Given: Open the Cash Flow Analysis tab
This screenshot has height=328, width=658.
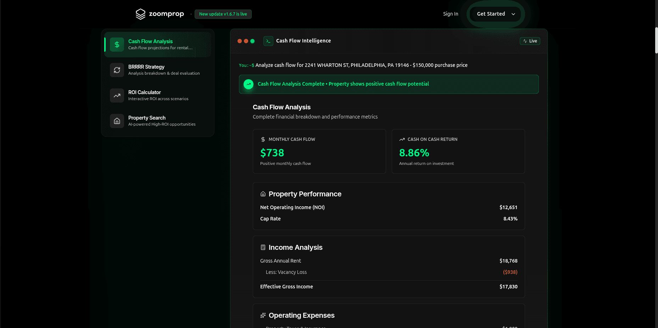Looking at the screenshot, I should point(158,45).
